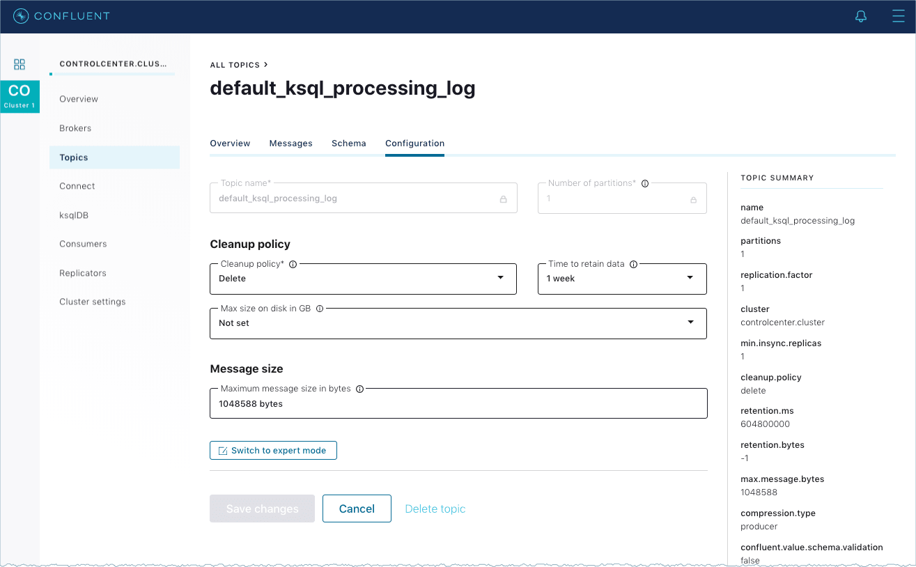Switch to the Messages tab
This screenshot has height=567, width=916.
(290, 143)
